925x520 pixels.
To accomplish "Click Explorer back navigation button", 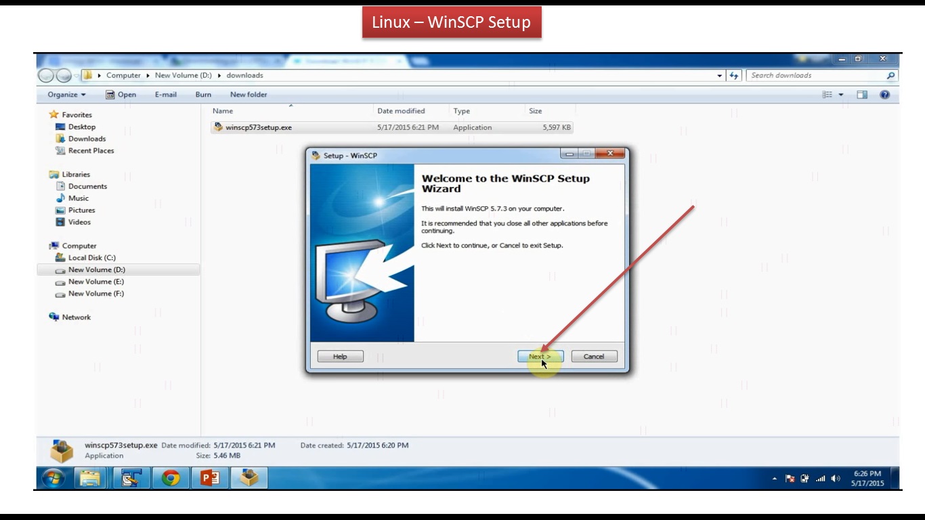I will point(46,75).
